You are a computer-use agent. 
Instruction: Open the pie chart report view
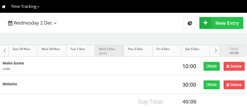tap(190, 23)
